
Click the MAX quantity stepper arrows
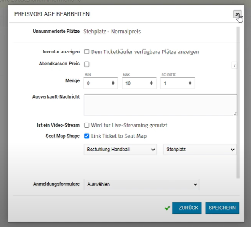coord(152,83)
